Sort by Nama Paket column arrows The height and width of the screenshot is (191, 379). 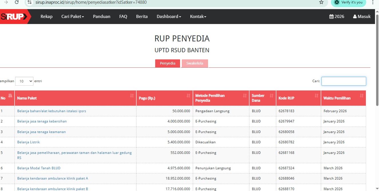coord(132,96)
